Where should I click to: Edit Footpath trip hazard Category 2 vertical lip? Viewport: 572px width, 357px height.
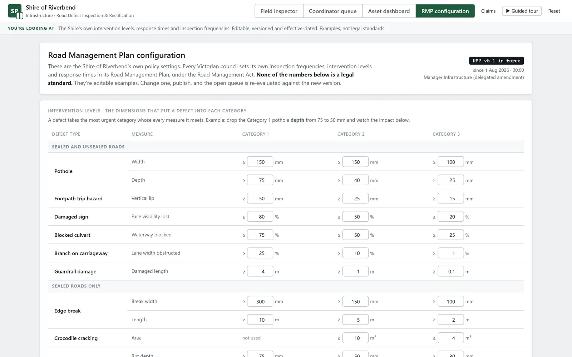click(355, 198)
